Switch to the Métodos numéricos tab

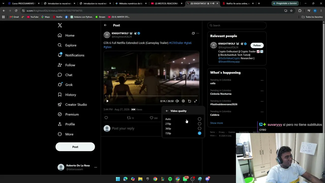(x=131, y=4)
